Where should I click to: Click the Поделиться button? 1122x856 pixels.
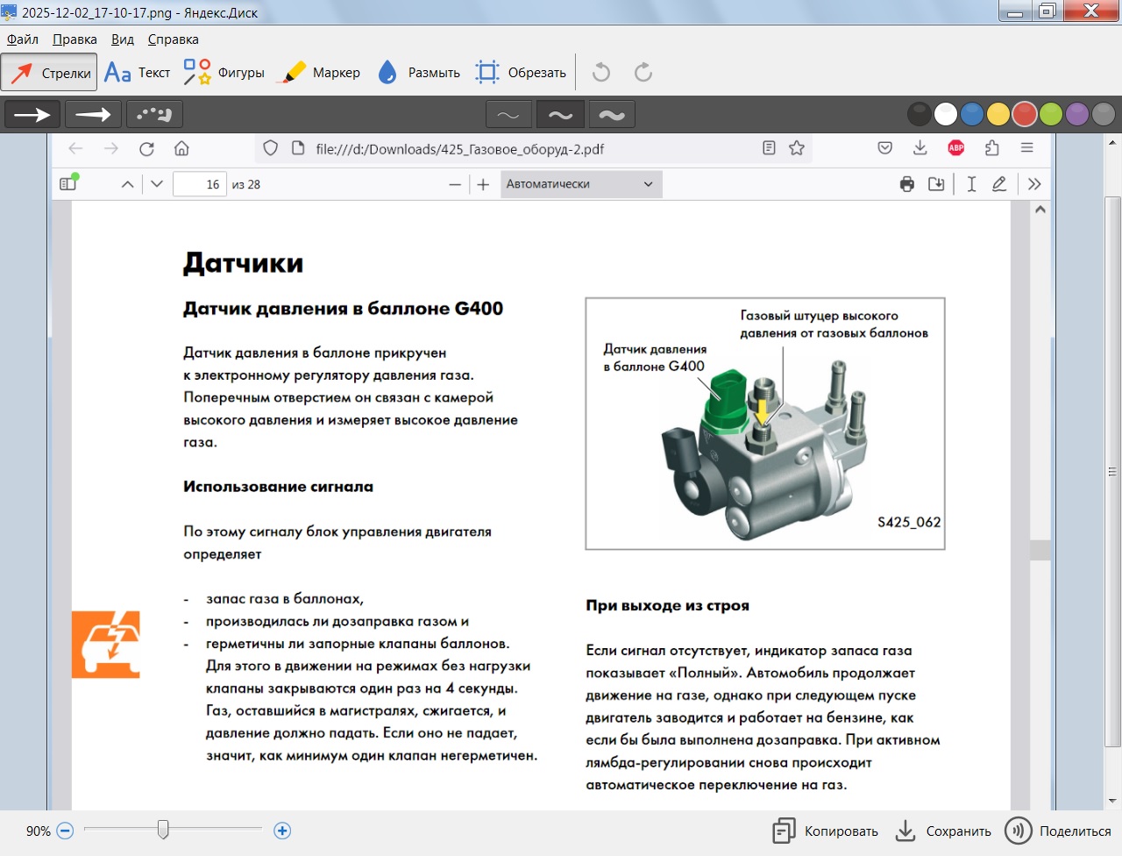1058,831
